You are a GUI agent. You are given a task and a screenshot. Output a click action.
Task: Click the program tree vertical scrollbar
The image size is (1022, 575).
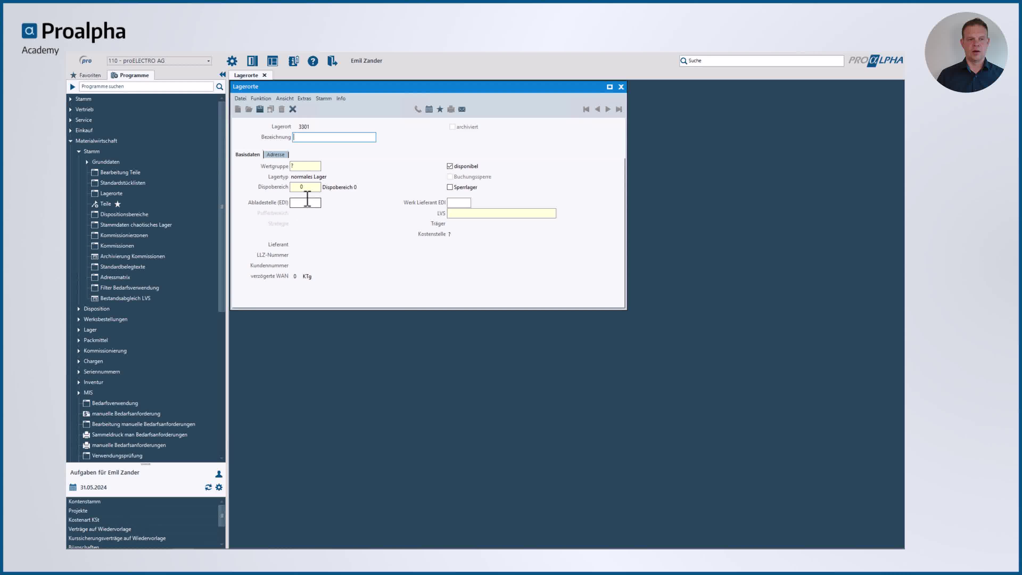coord(222,206)
